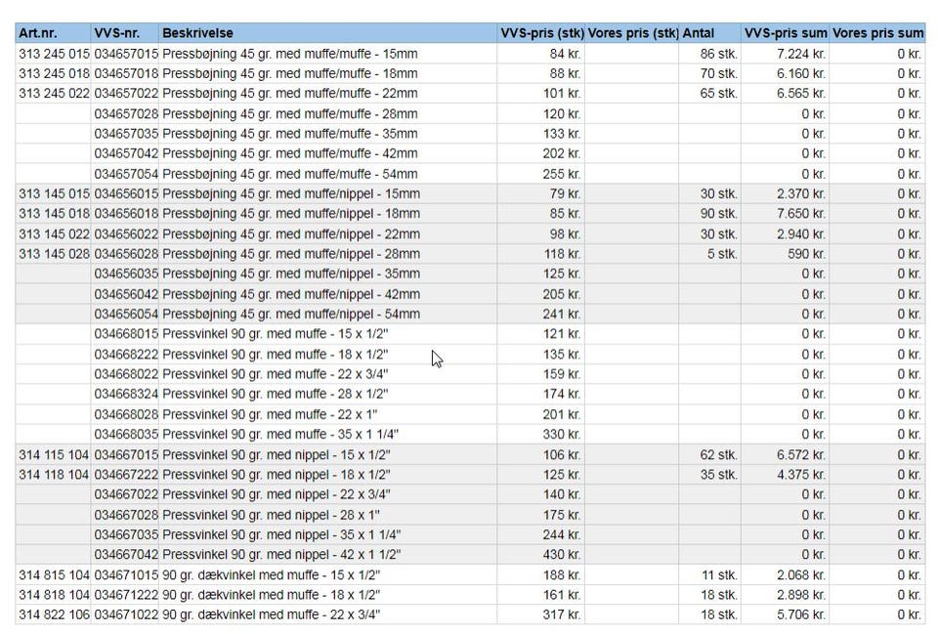Screen dimensions: 938x634
Task: Select the VVS-nr. column header
Action: 117,33
